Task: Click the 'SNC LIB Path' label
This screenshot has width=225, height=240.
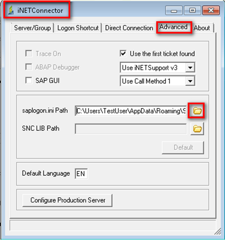Action: click(x=41, y=128)
